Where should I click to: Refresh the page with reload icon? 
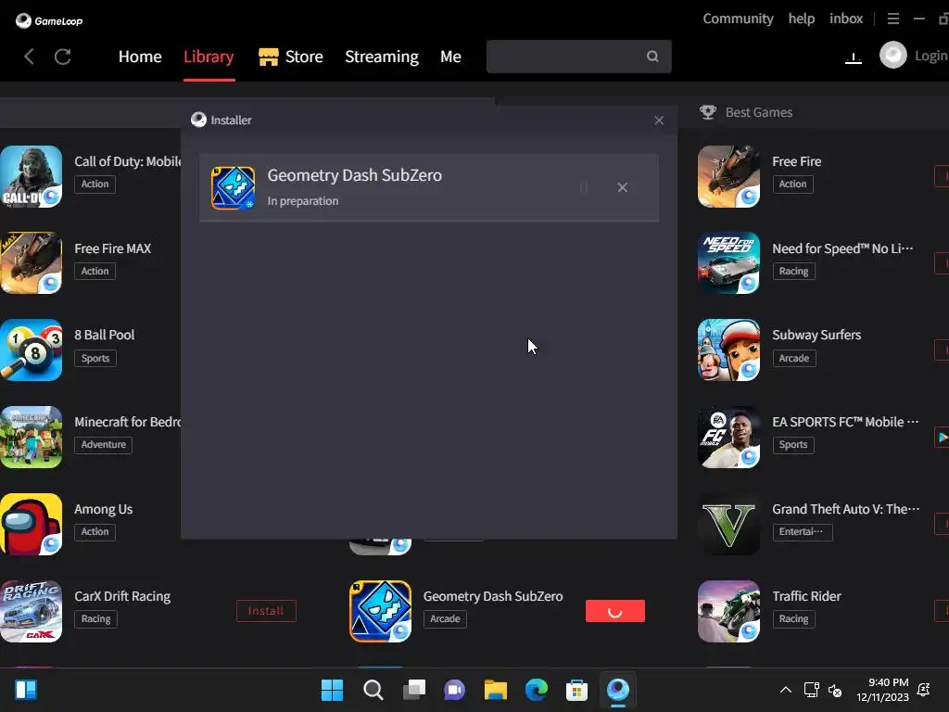pyautogui.click(x=63, y=57)
